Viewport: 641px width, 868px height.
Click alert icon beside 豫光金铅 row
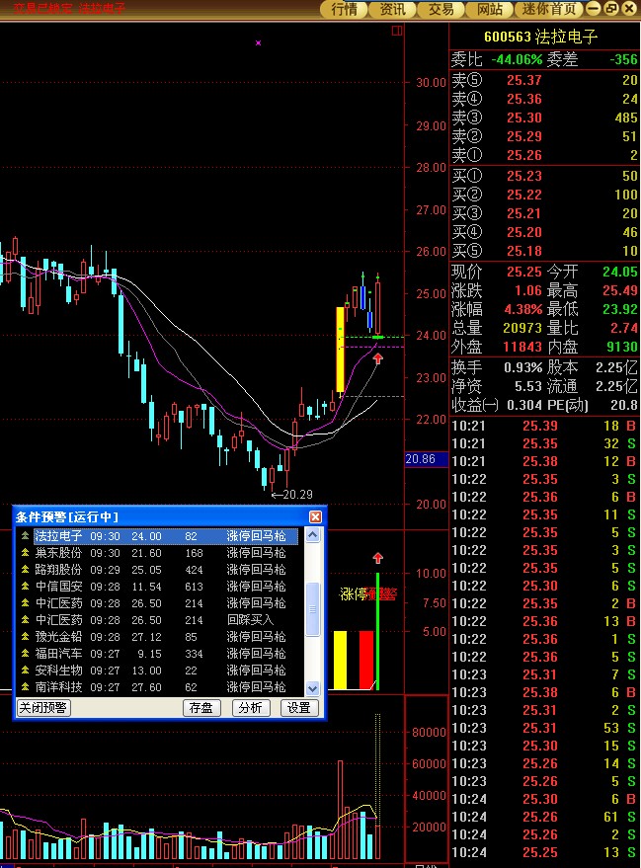[x=25, y=636]
